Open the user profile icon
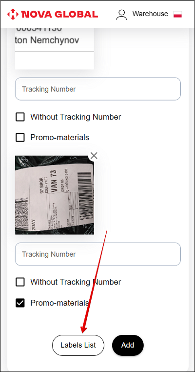This screenshot has width=195, height=372. pos(121,14)
